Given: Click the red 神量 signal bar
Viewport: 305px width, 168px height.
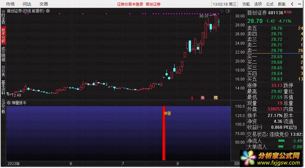Looking at the screenshot, I should 164,133.
